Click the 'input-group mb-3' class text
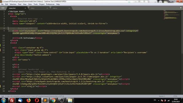The width and height of the screenshot is (183, 103). pyautogui.click(x=37, y=50)
